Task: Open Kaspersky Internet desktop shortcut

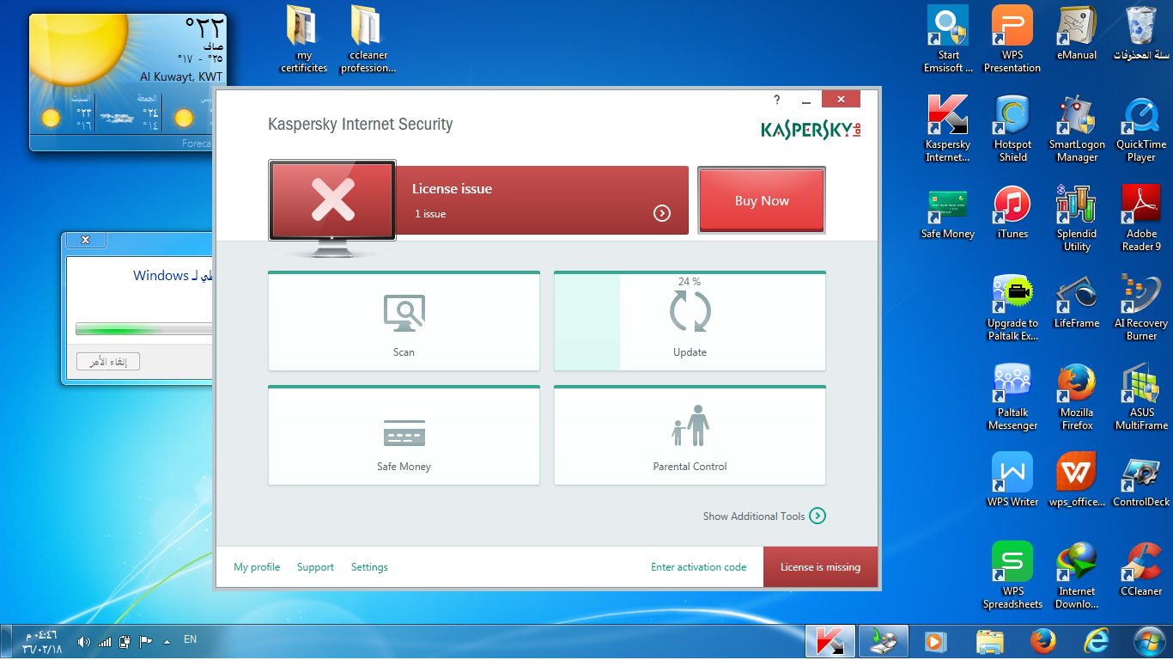Action: (948, 128)
